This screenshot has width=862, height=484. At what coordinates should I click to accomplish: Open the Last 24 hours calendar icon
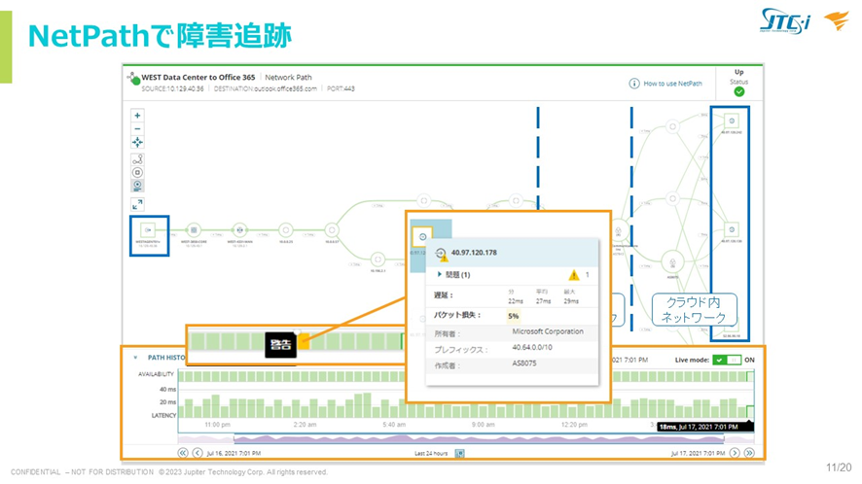[x=460, y=453]
